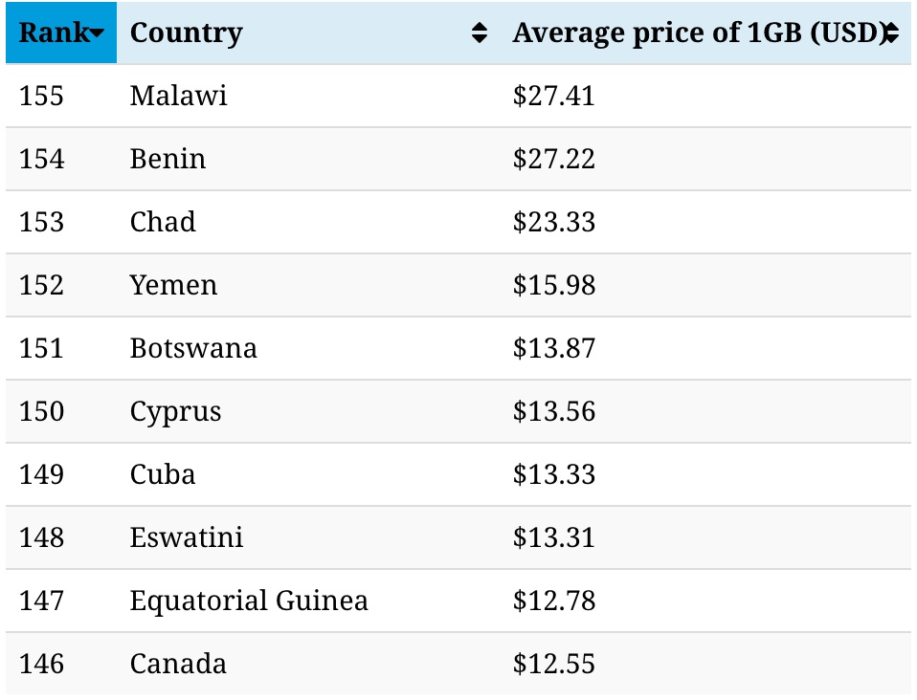Image resolution: width=917 pixels, height=700 pixels.
Task: Select the Botswana entry
Action: (193, 348)
